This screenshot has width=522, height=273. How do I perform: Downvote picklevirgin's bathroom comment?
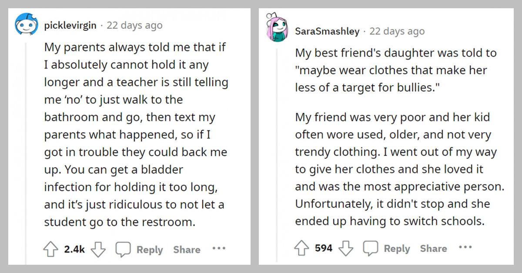click(x=99, y=250)
